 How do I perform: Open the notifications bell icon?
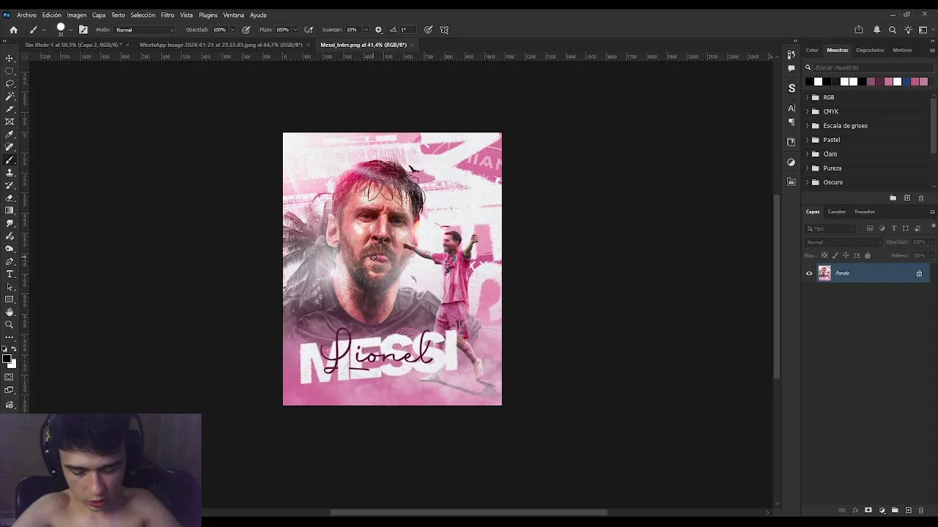pos(876,30)
